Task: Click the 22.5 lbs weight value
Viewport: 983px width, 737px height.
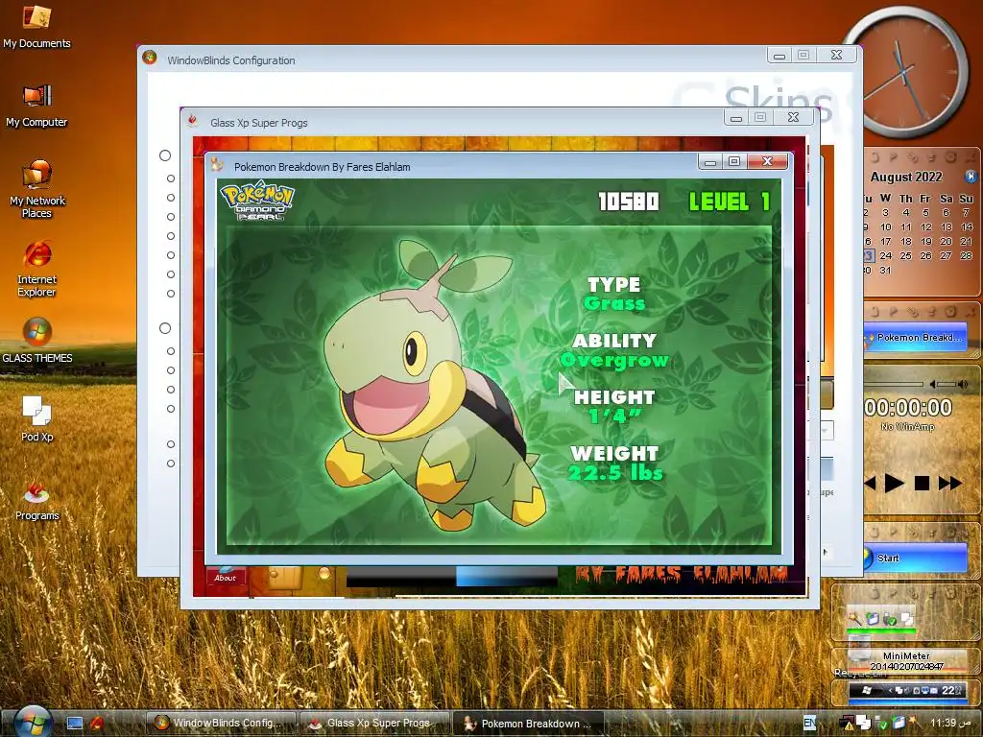Action: [615, 472]
